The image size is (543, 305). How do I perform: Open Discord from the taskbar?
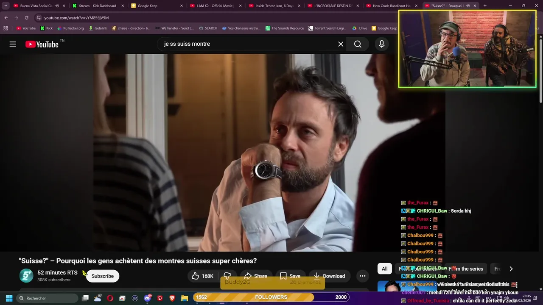pyautogui.click(x=147, y=298)
